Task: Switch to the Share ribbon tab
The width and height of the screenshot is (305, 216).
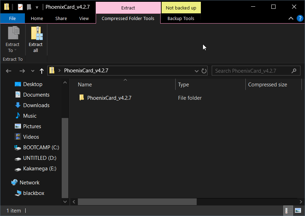Action: (61, 19)
